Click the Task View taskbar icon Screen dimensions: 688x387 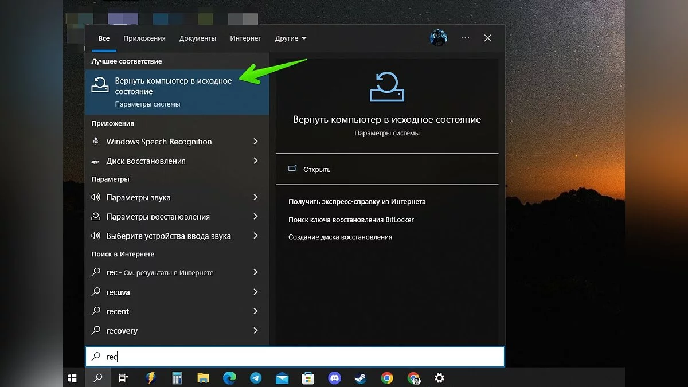[123, 378]
